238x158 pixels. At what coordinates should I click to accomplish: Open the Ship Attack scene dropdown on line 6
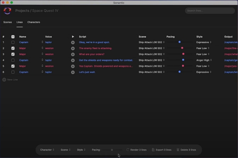(x=151, y=72)
